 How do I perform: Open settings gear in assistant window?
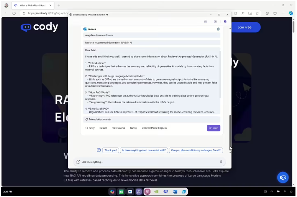[x=205, y=21]
